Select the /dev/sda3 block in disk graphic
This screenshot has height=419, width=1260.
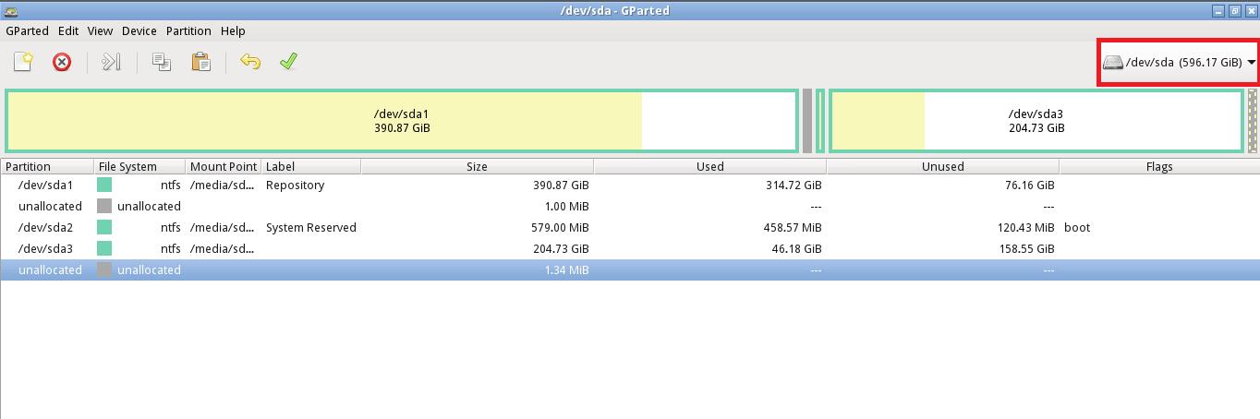pyautogui.click(x=1036, y=121)
